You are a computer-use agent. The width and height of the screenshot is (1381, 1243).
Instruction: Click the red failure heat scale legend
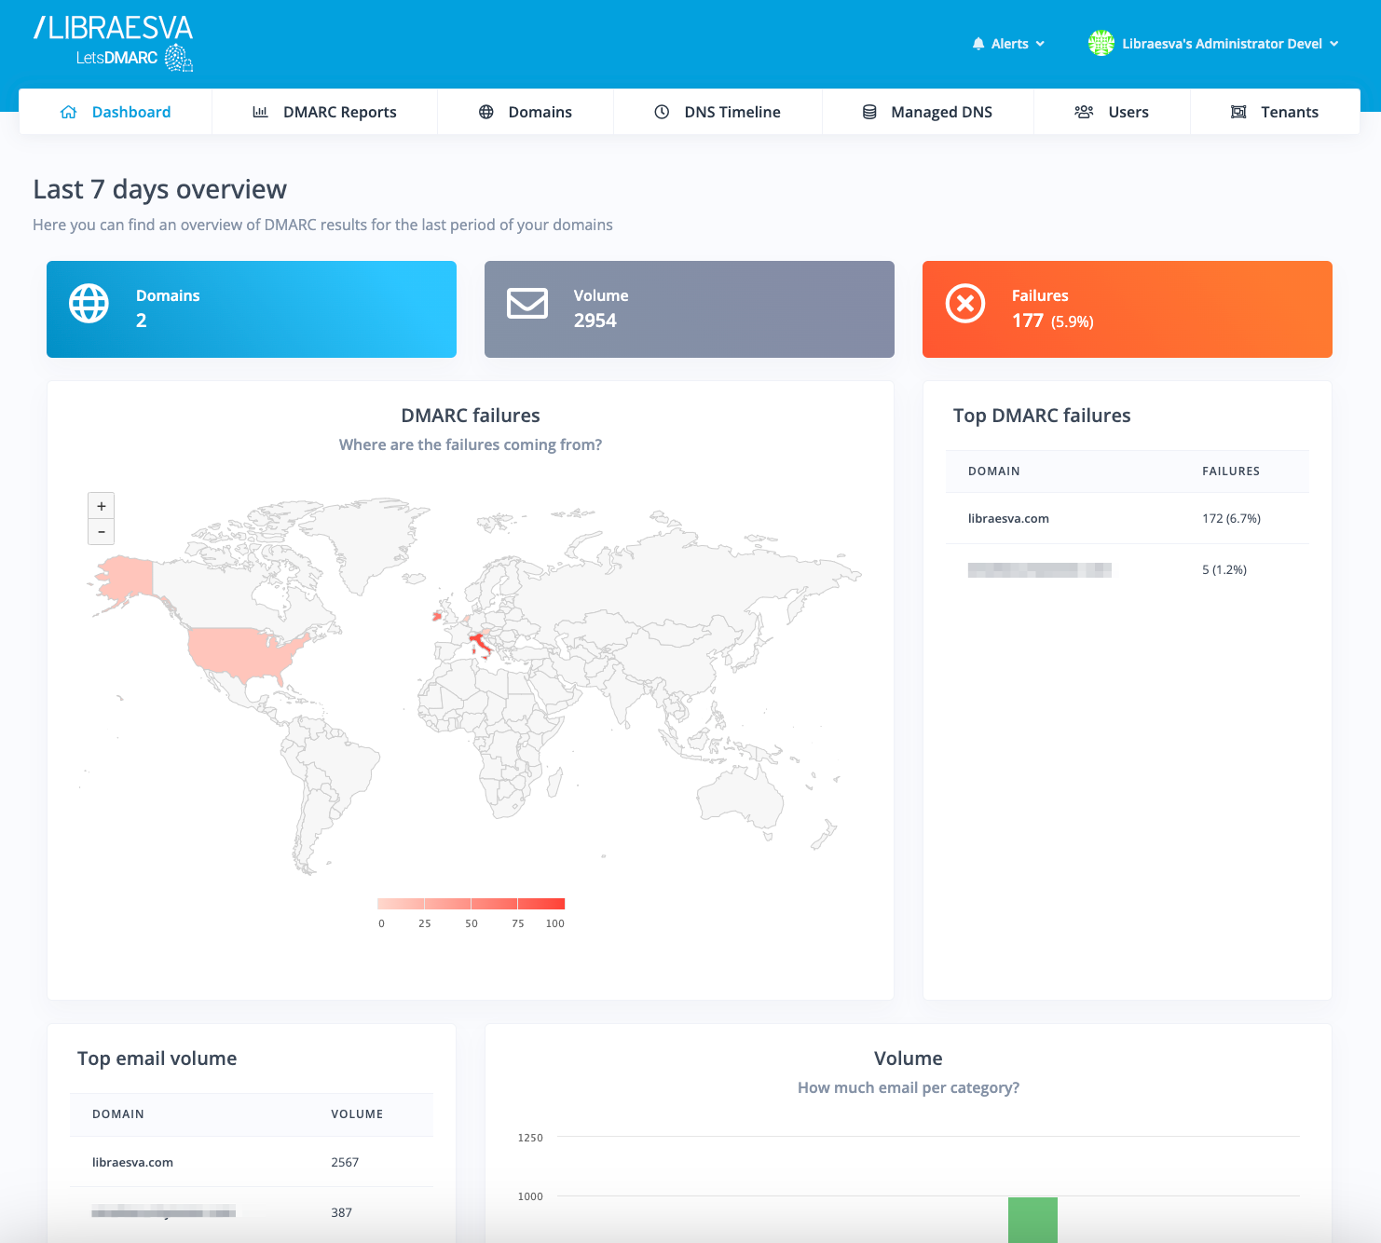pos(471,903)
